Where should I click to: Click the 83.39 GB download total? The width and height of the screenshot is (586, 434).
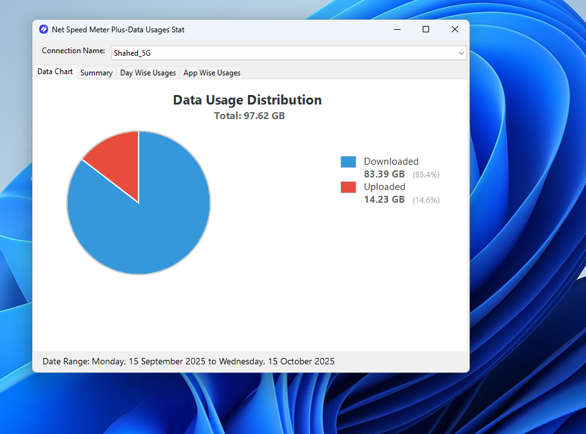[384, 174]
